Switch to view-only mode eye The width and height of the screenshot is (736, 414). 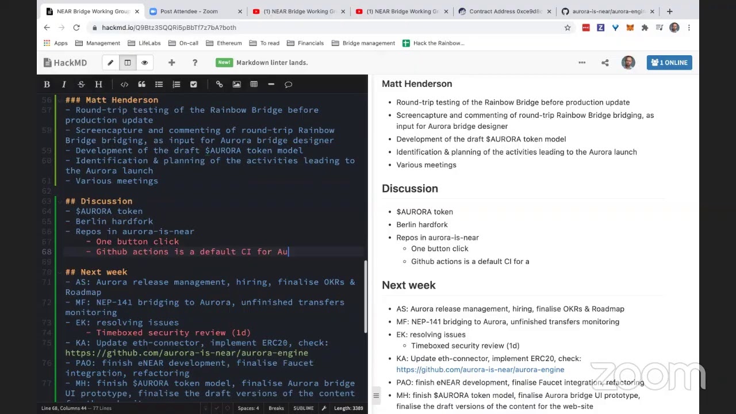(144, 63)
